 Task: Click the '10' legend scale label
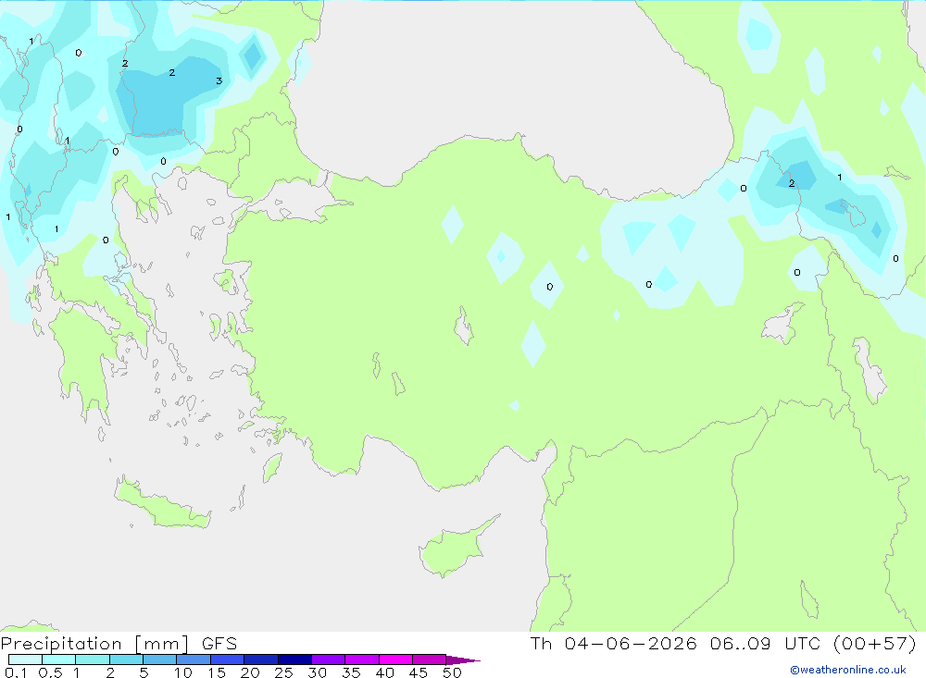(183, 672)
